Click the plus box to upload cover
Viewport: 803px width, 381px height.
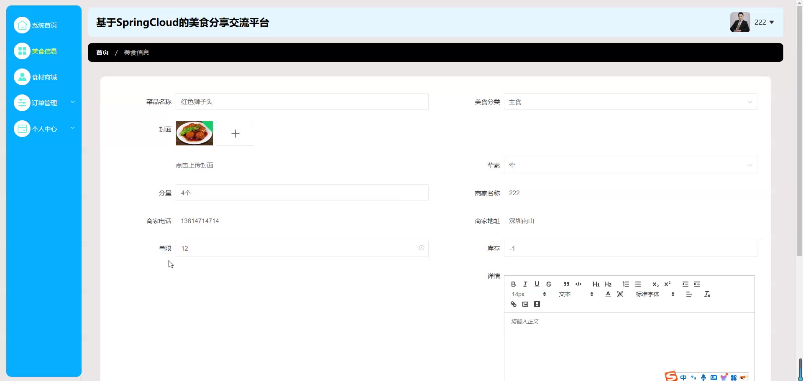pos(235,133)
